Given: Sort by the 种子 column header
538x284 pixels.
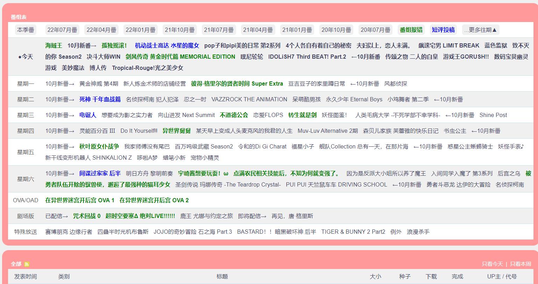Looking at the screenshot, I should (405, 276).
